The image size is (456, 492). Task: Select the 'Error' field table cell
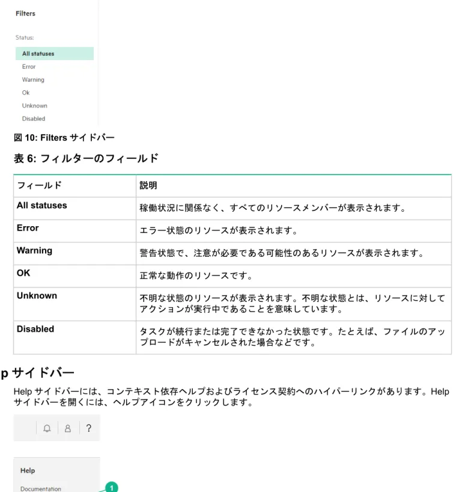[x=74, y=231]
